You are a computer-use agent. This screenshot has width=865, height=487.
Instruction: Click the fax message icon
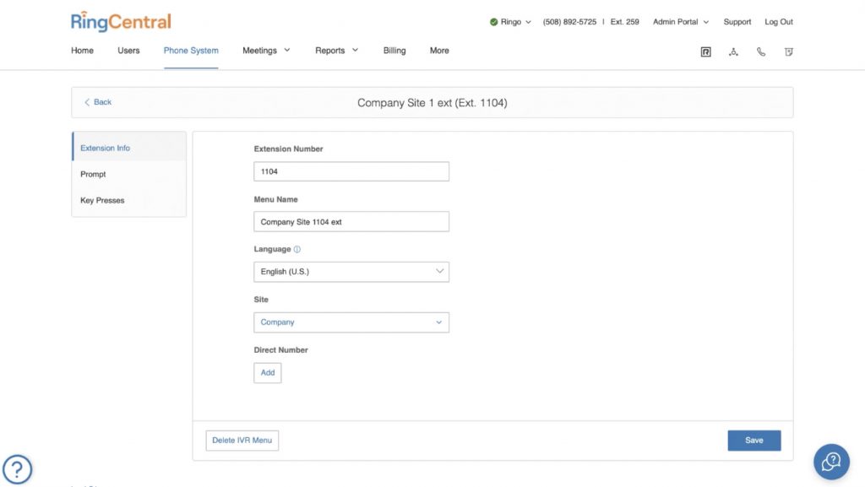(788, 51)
